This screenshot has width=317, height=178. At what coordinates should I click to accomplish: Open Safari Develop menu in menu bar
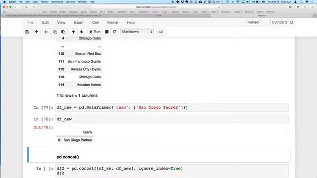70,2
